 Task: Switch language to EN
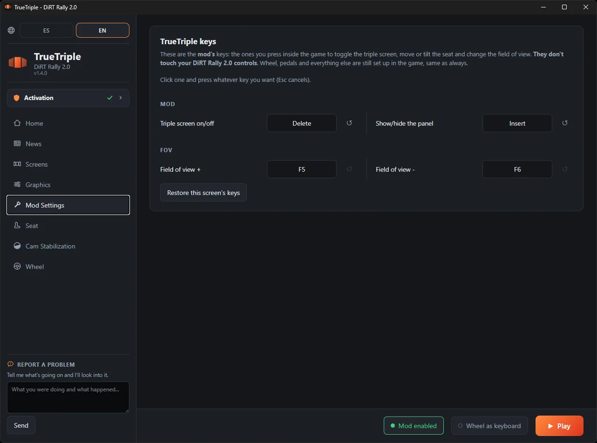click(x=102, y=30)
